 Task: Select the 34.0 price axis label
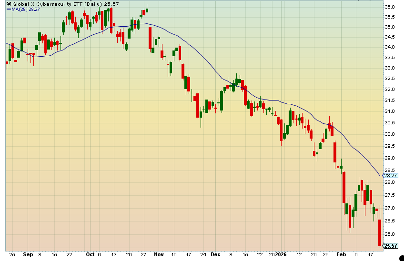(x=390, y=47)
